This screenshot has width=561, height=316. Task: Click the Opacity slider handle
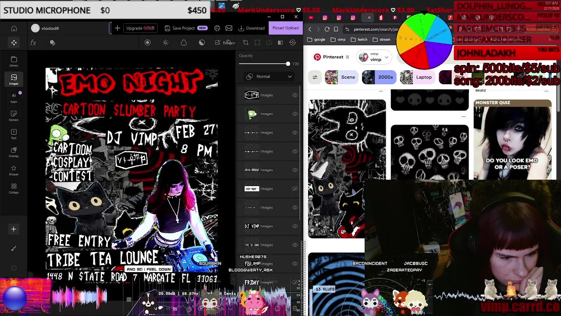(288, 64)
